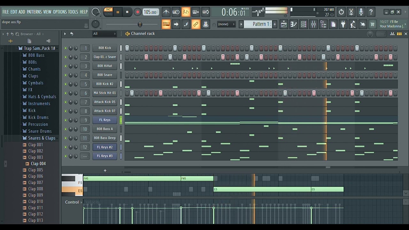Open the Mixer window icon
The height and width of the screenshot is (230, 409).
point(313,24)
